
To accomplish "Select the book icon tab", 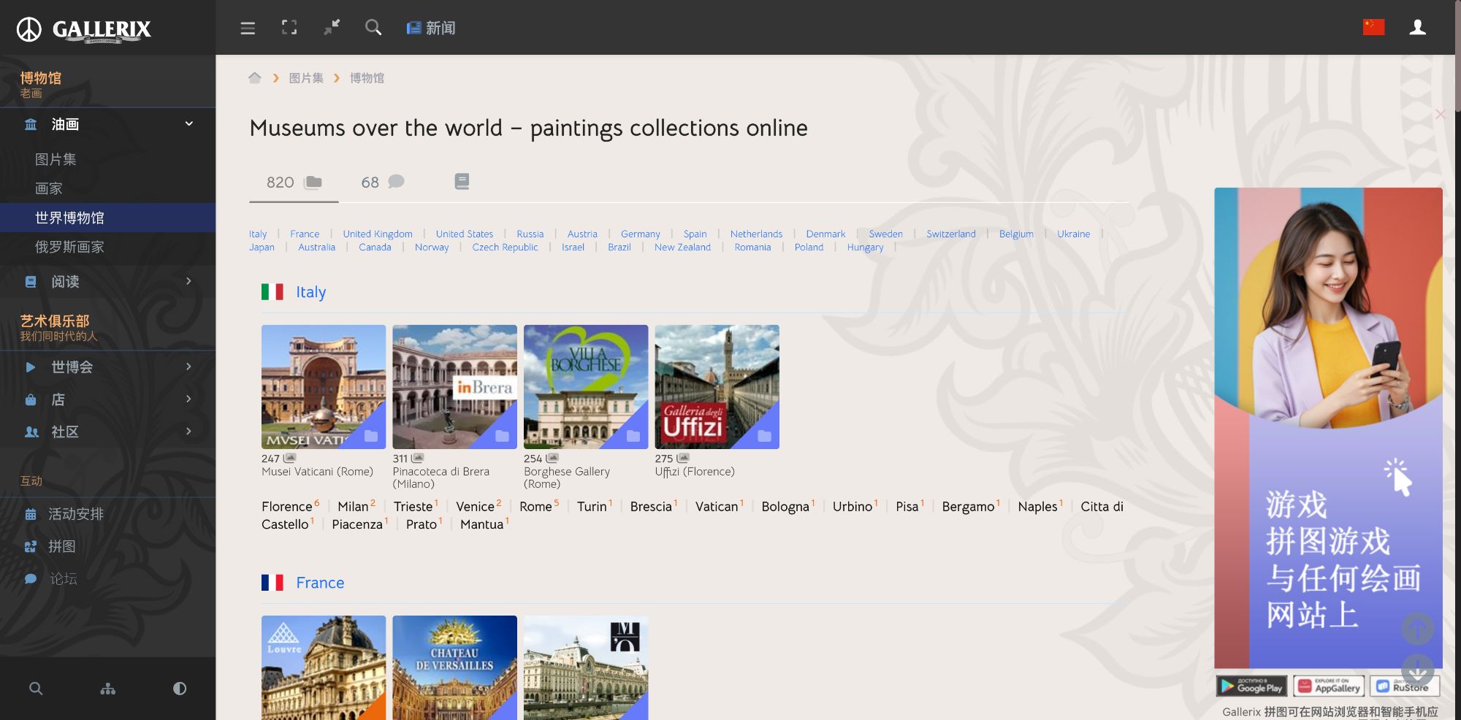I will 462,182.
